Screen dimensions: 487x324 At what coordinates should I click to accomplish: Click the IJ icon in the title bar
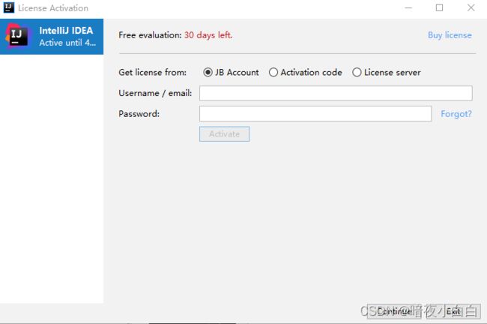click(x=9, y=7)
